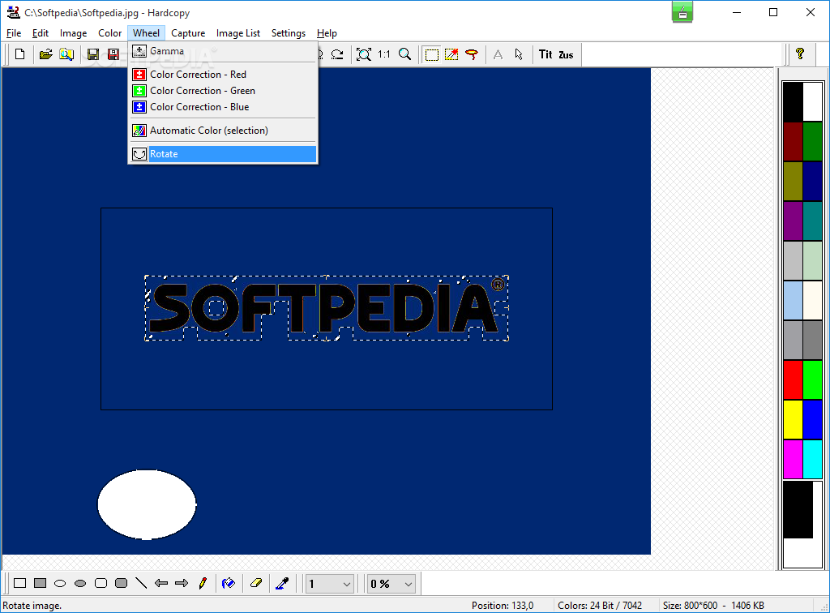Set zoom to 1:1
The image size is (830, 613).
click(384, 54)
